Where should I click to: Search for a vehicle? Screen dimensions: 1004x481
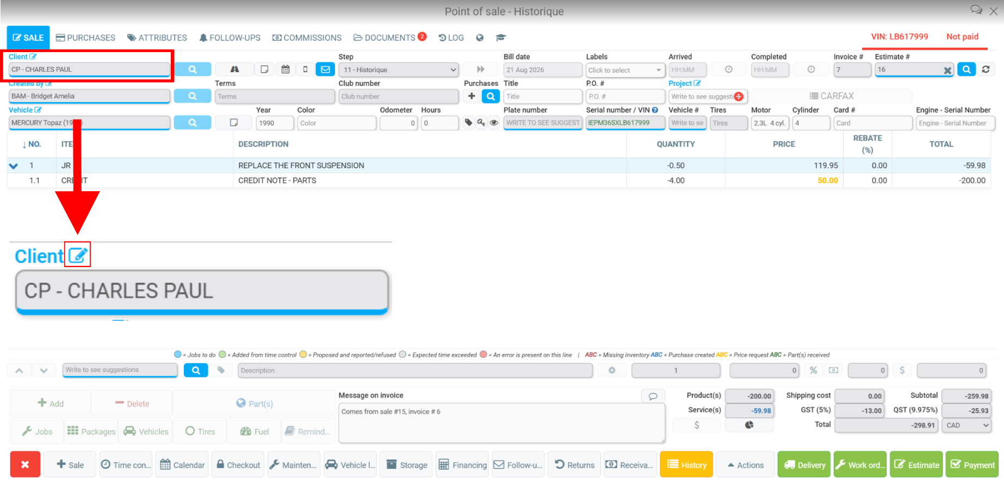[x=193, y=123]
